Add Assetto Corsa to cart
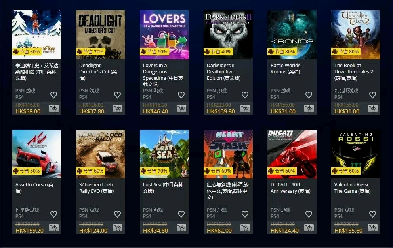 (x=54, y=228)
